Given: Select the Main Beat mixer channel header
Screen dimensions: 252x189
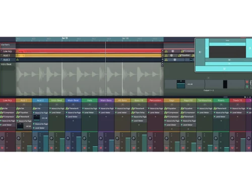Looking at the screenshot, I should (x=73, y=100).
